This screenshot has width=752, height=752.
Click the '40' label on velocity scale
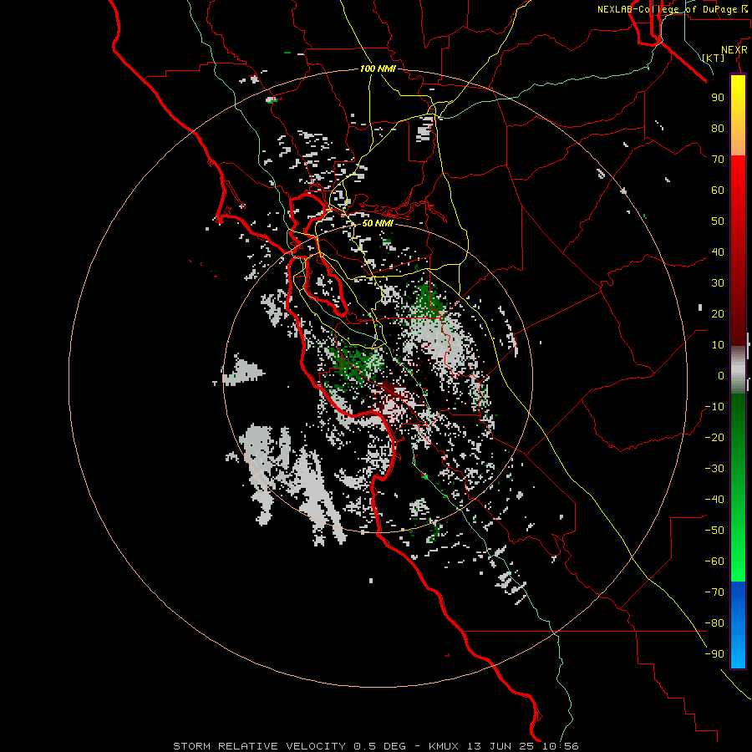tap(718, 252)
